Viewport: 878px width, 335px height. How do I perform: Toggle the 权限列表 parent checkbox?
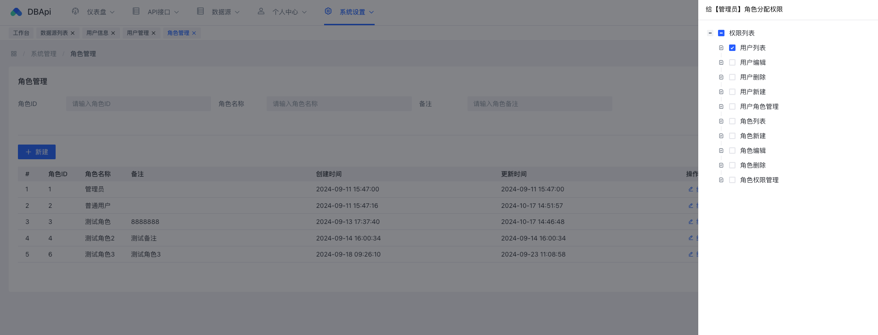(x=721, y=33)
